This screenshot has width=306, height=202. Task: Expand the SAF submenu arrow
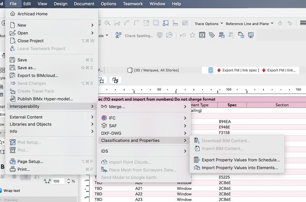tap(185, 125)
